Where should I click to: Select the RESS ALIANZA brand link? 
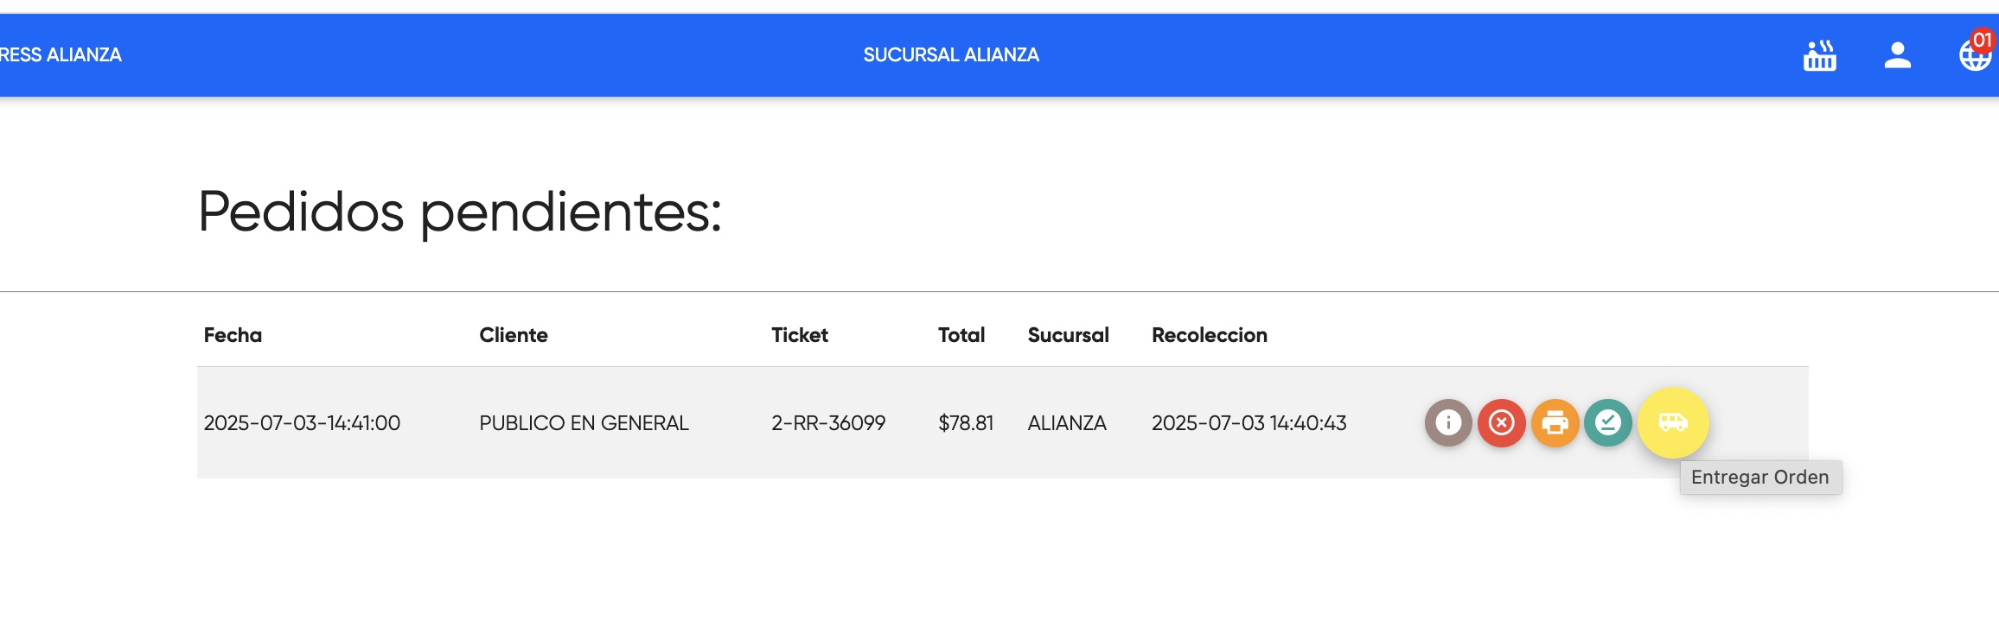pyautogui.click(x=61, y=54)
